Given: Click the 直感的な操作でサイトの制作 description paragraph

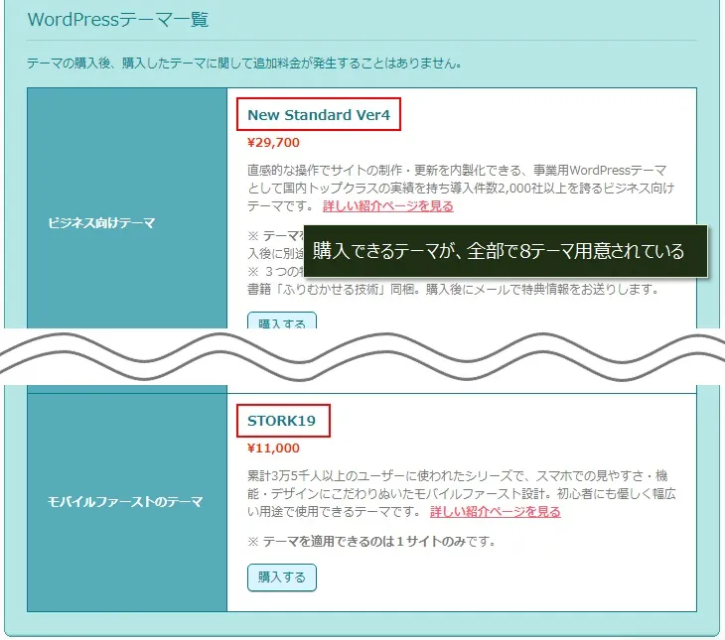Looking at the screenshot, I should [x=461, y=189].
